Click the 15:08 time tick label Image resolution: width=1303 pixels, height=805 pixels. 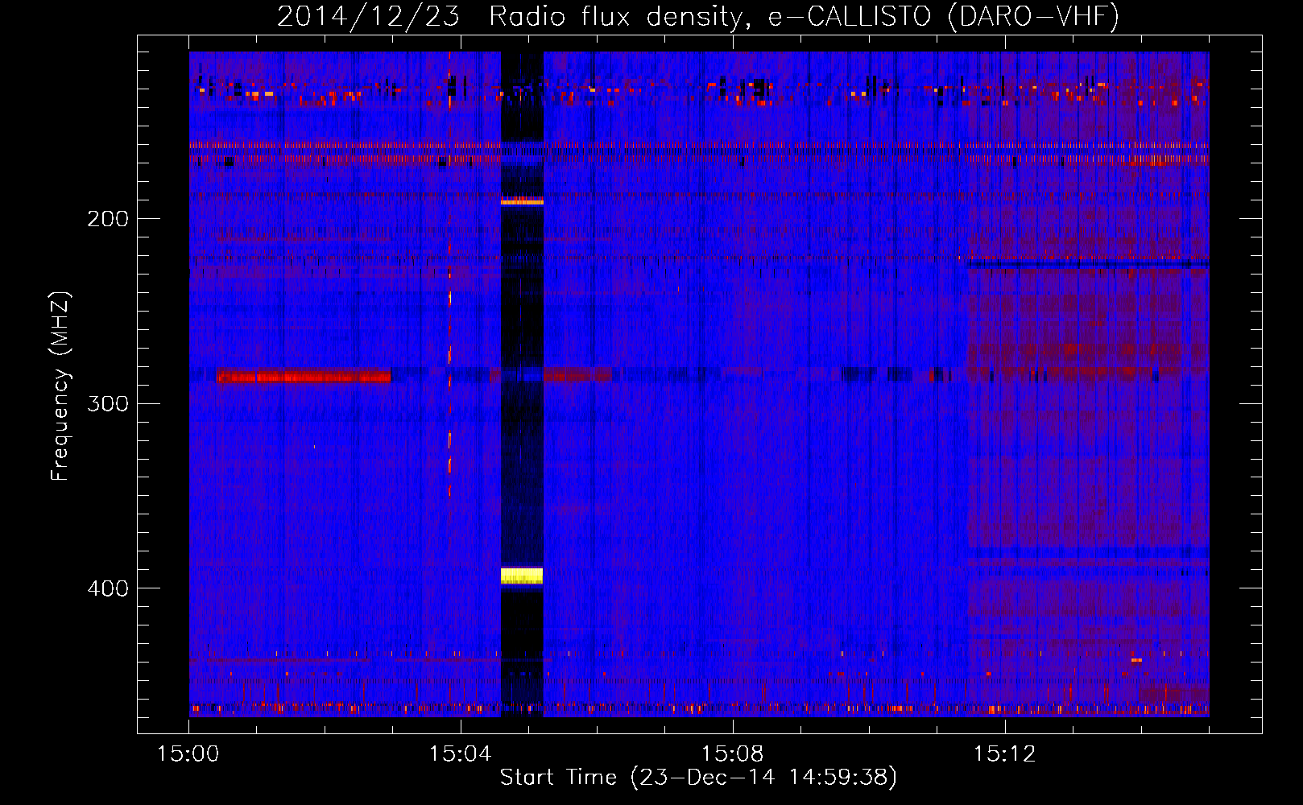point(732,754)
